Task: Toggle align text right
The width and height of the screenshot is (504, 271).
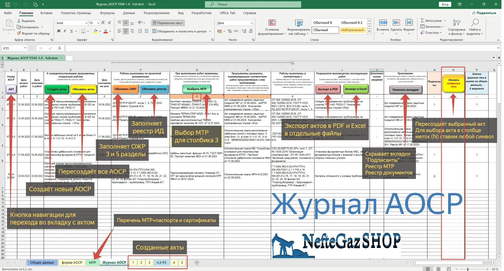Action: coord(132,31)
